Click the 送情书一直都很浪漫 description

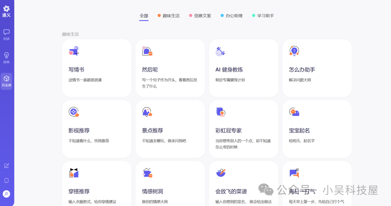coord(85,80)
